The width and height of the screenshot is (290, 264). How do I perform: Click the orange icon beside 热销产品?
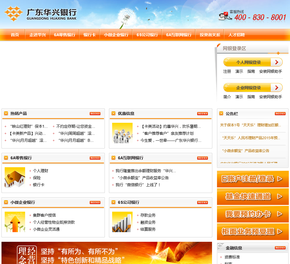coord(6,113)
